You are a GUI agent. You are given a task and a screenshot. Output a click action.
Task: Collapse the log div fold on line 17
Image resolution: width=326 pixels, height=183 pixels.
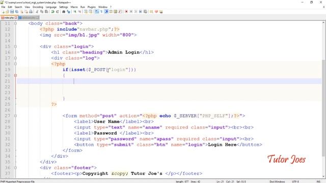click(15, 58)
